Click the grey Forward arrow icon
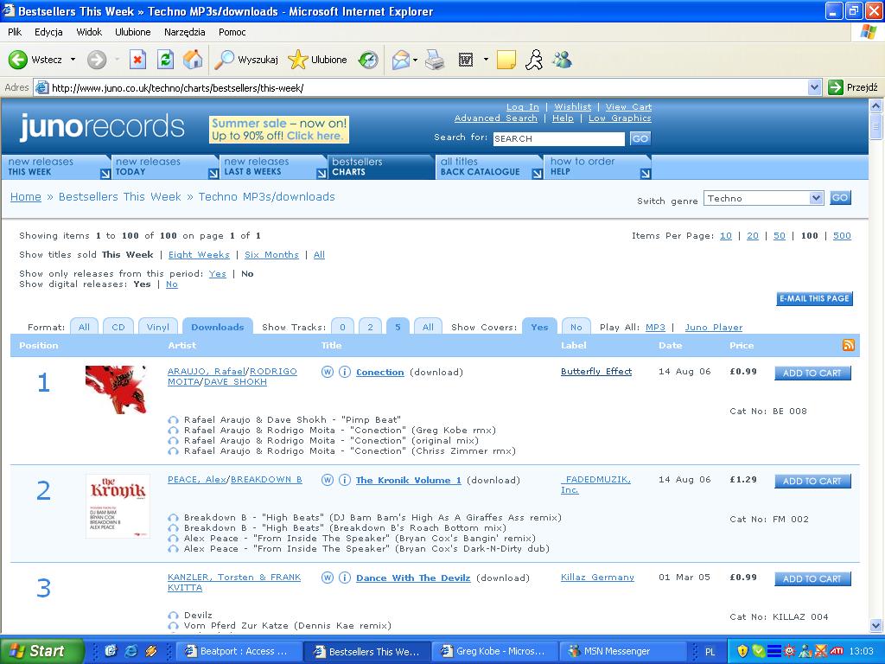 [x=97, y=60]
